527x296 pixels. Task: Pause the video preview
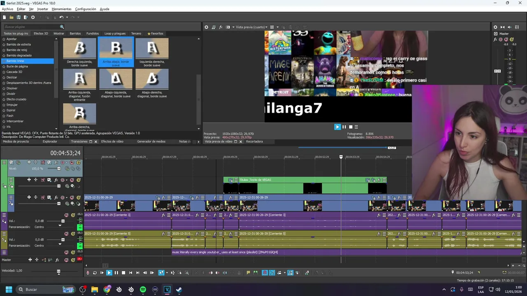tap(344, 127)
